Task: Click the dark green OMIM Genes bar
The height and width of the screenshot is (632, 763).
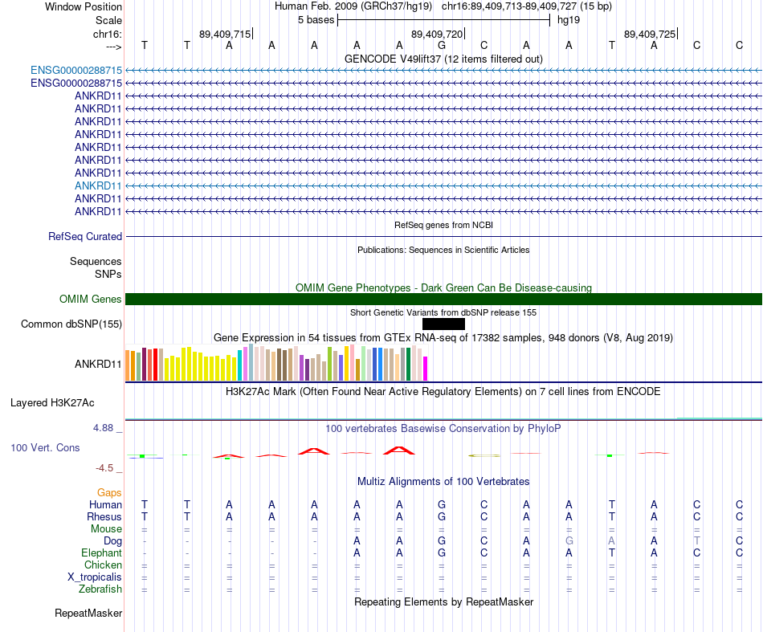Action: point(443,300)
